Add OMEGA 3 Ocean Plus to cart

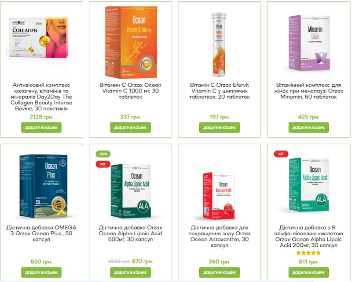(41, 272)
